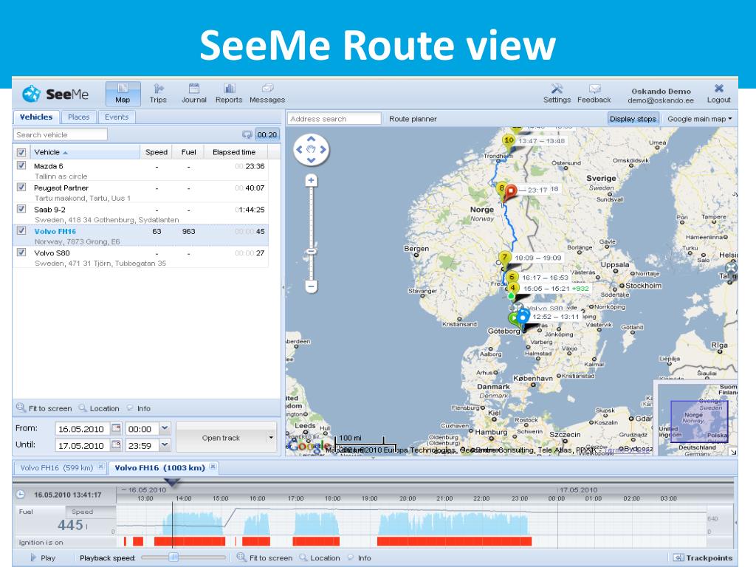Screen dimensions: 756x567
Task: Sort by the Vehicle column header
Action: pyautogui.click(x=85, y=152)
